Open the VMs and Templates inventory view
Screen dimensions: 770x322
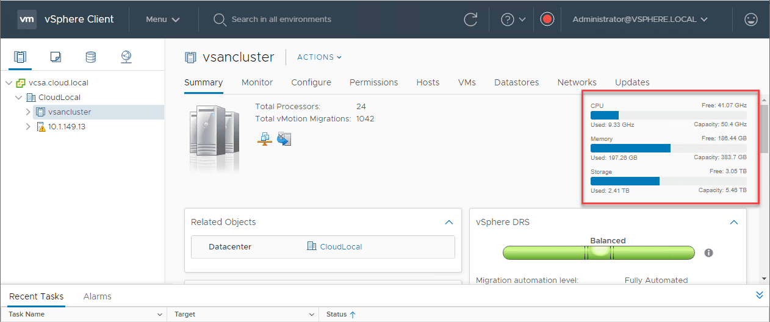tap(56, 57)
